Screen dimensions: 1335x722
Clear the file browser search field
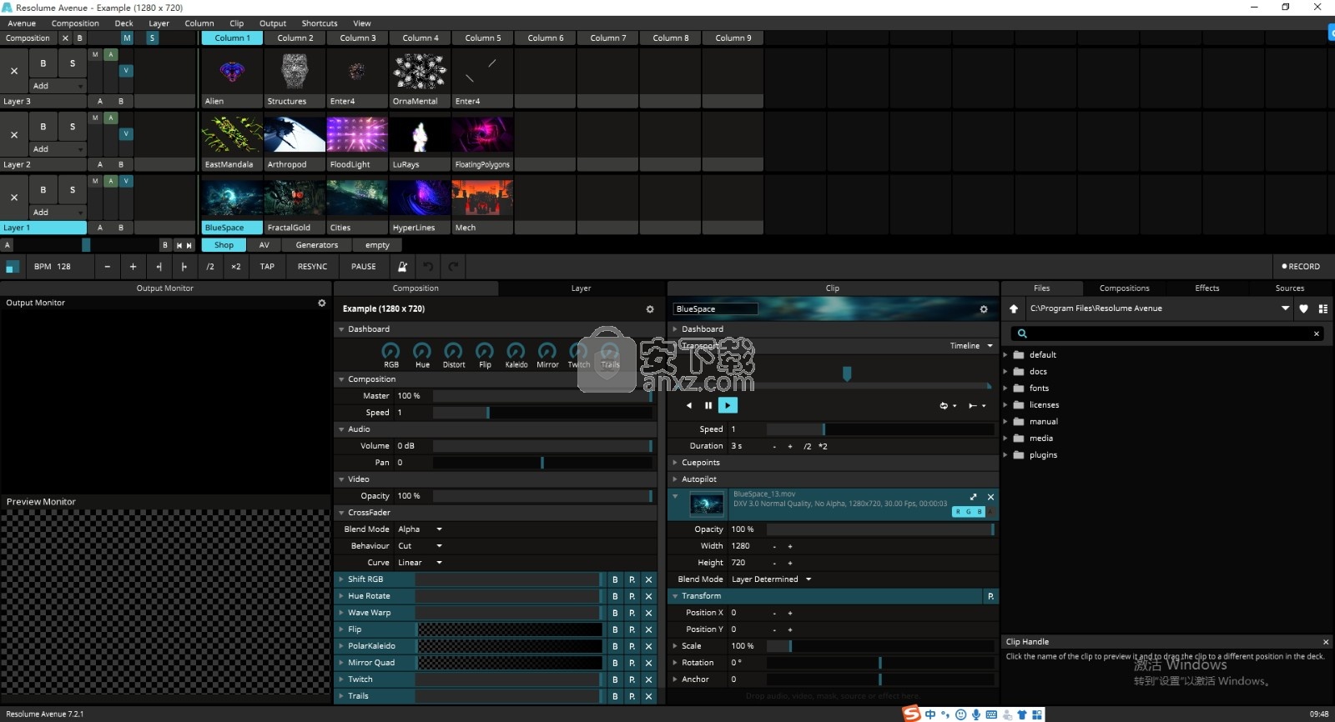(1317, 333)
